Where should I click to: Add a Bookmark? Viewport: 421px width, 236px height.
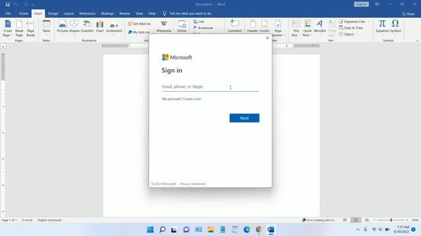tap(203, 28)
